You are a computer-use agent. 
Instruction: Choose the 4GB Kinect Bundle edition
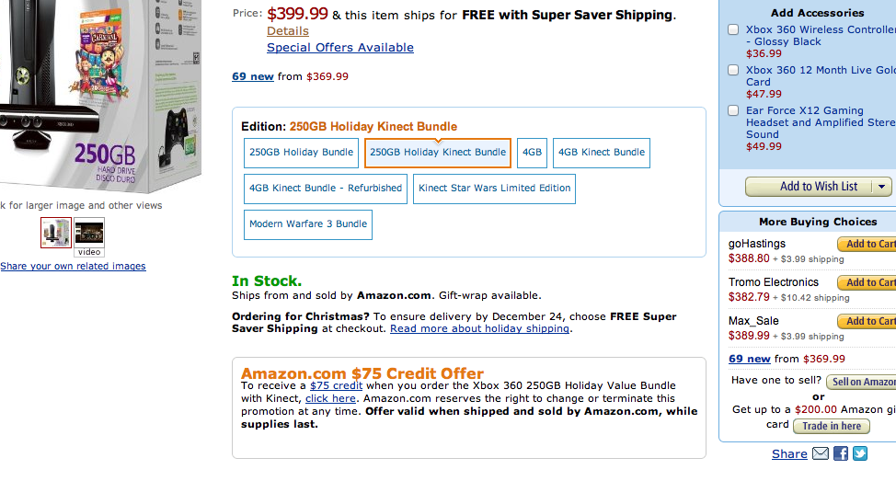coord(602,153)
